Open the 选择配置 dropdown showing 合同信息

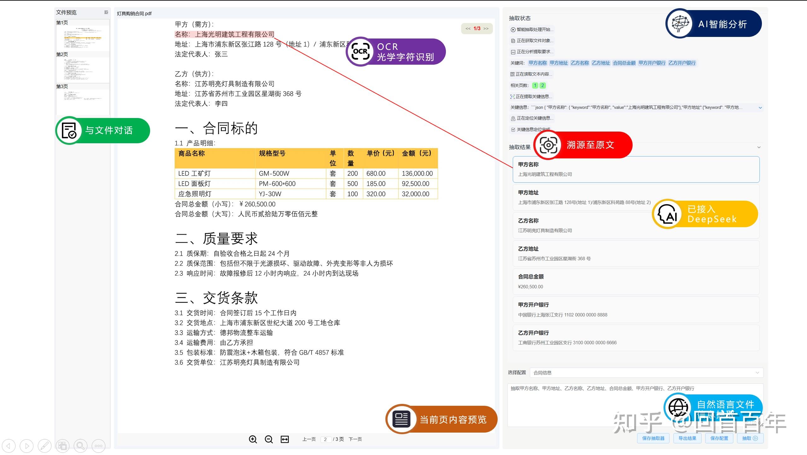[646, 373]
